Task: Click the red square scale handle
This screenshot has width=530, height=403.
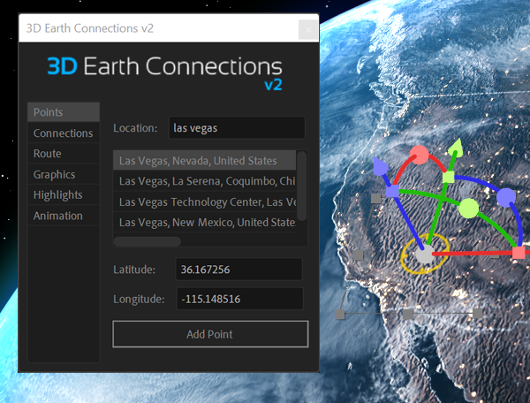Action: [519, 253]
